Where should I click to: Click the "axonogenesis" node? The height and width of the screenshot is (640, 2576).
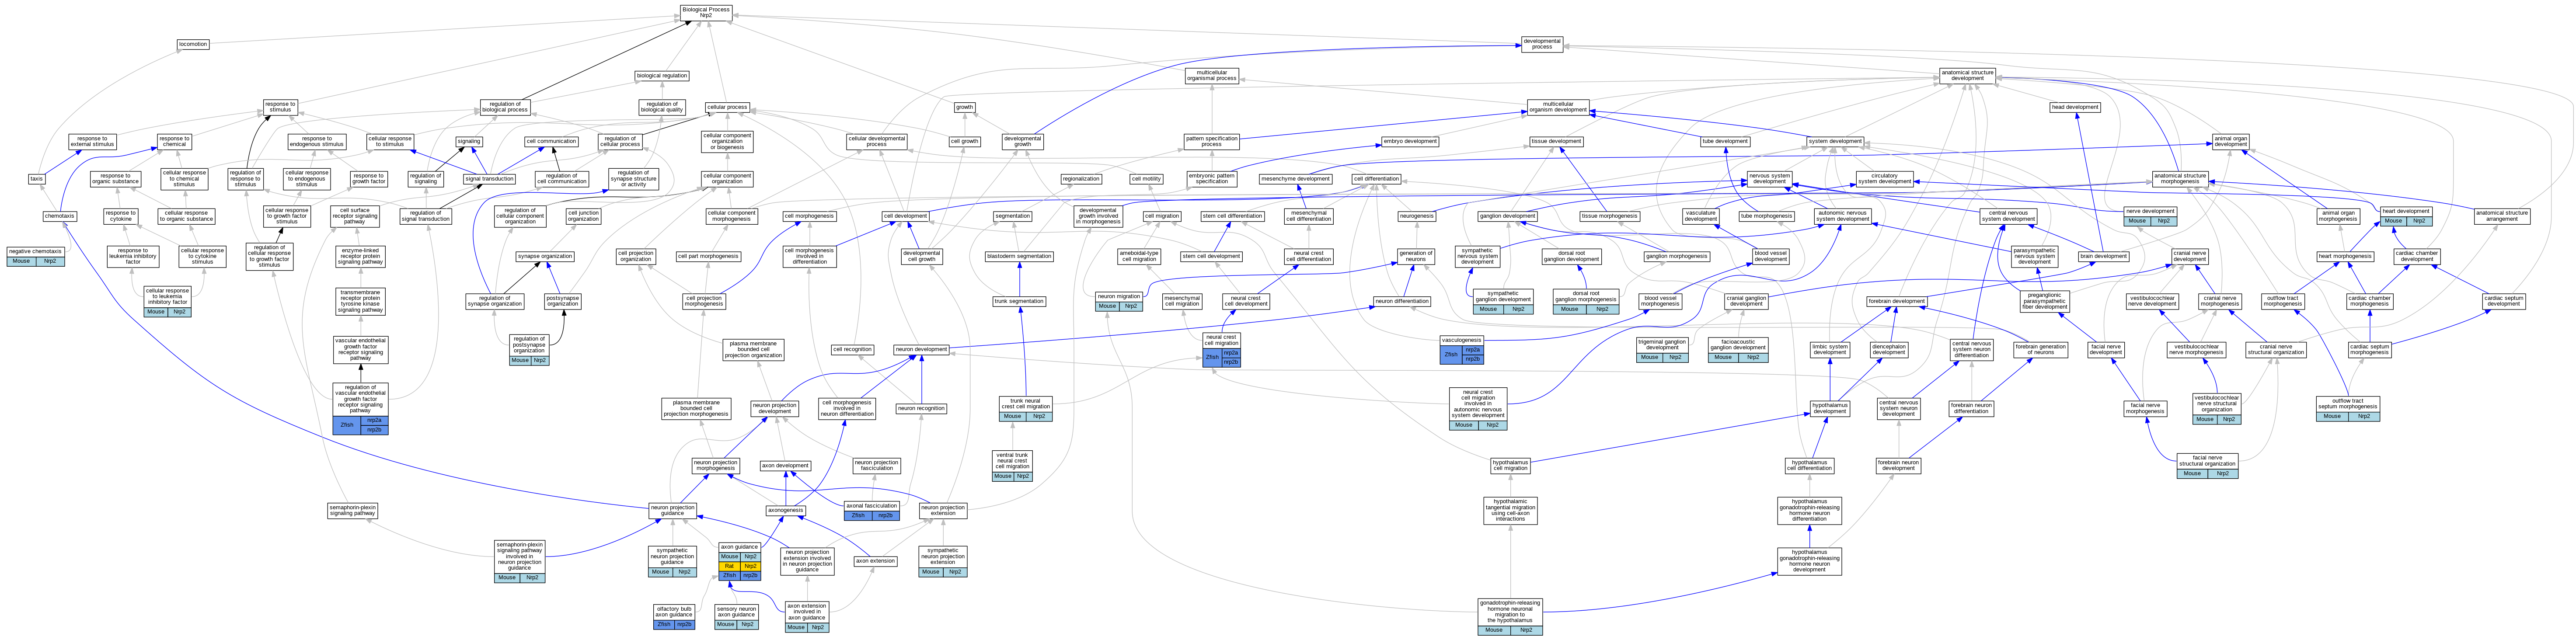pyautogui.click(x=786, y=510)
